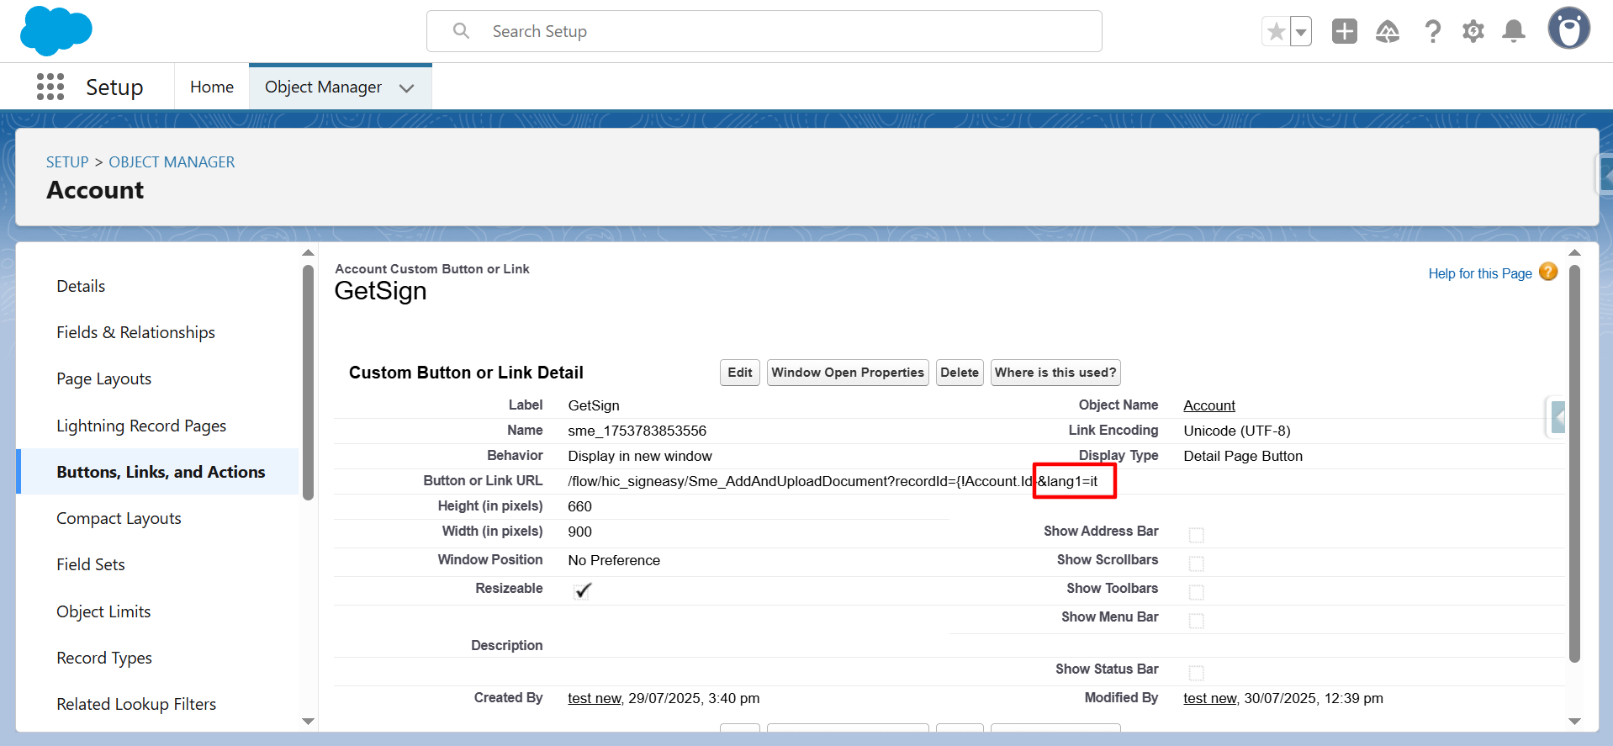The width and height of the screenshot is (1613, 746).
Task: Switch to the Object Manager tab
Action: pos(323,87)
